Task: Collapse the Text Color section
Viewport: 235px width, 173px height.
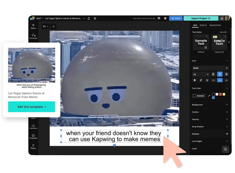Action: [227, 88]
